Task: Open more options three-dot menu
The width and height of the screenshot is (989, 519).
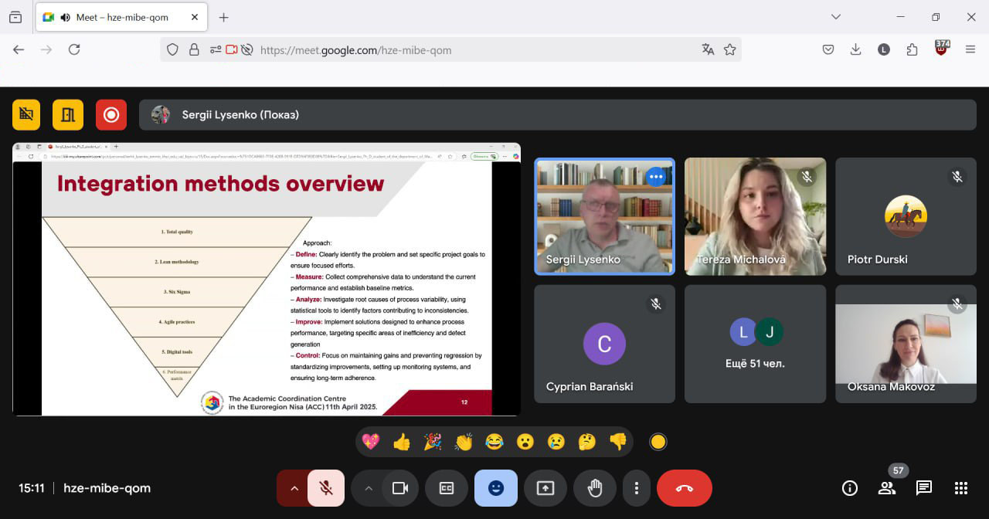Action: (637, 488)
